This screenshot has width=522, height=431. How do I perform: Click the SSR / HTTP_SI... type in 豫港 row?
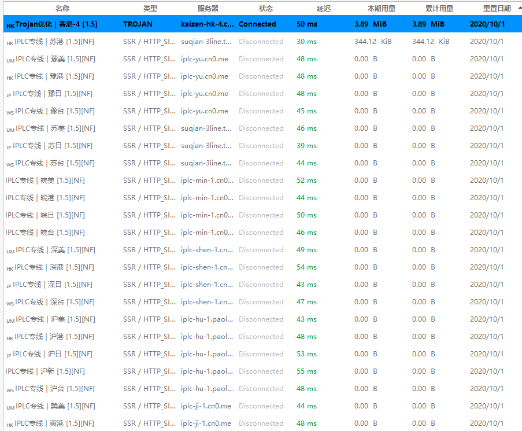point(149,76)
